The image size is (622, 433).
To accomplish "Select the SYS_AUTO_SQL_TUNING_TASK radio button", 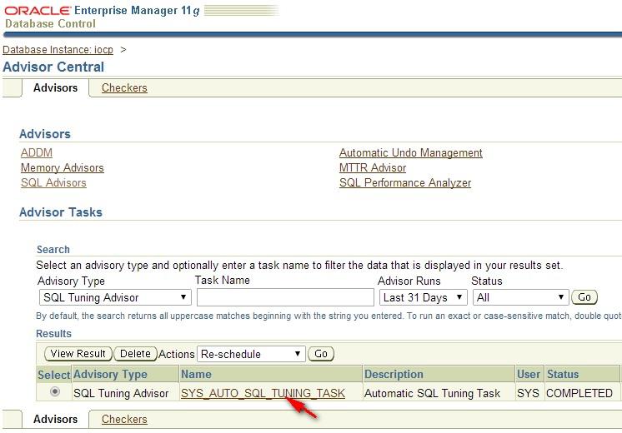I will [55, 392].
